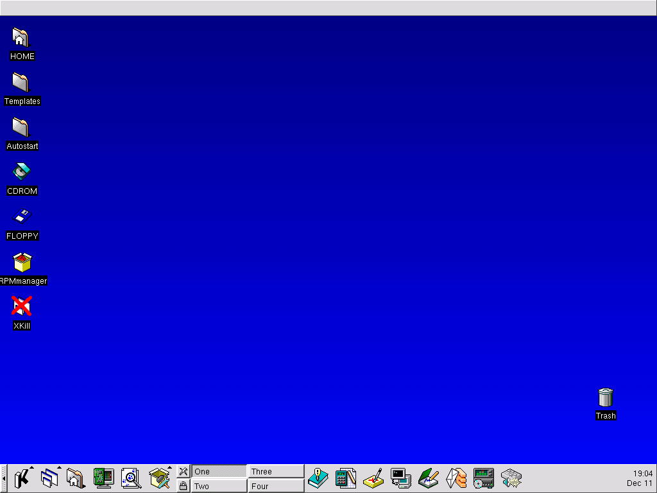
Task: Open the K application menu
Action: coord(22,478)
